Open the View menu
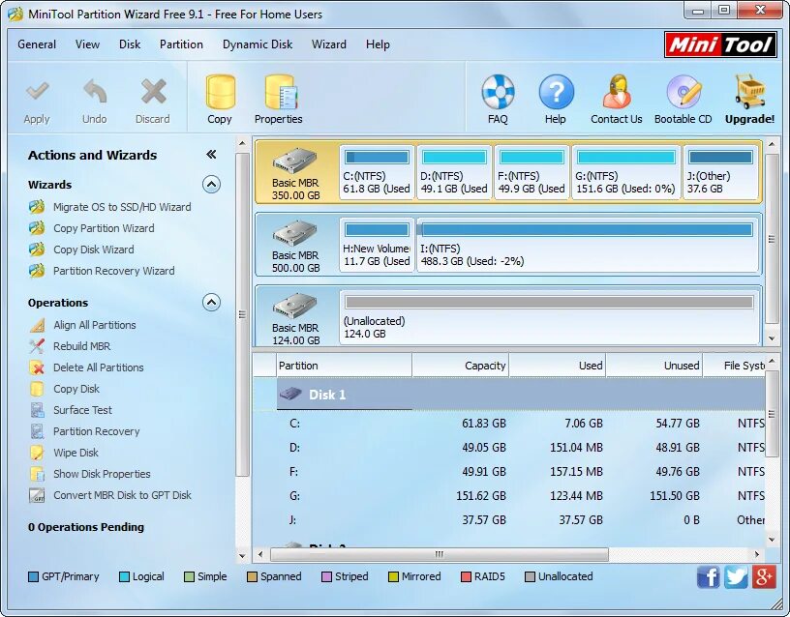This screenshot has width=790, height=617. (88, 44)
